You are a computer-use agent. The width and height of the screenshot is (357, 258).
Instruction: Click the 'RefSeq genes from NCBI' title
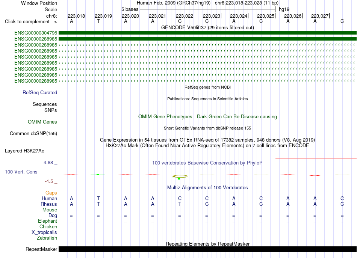tap(207, 88)
